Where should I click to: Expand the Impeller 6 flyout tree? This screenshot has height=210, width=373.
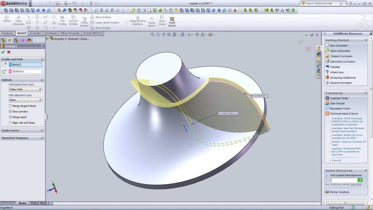coord(47,39)
